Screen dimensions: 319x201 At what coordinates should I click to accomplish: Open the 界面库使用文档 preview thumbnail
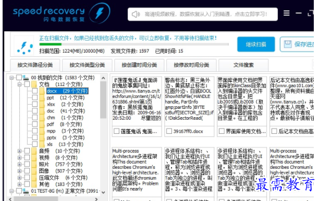[x=242, y=101]
